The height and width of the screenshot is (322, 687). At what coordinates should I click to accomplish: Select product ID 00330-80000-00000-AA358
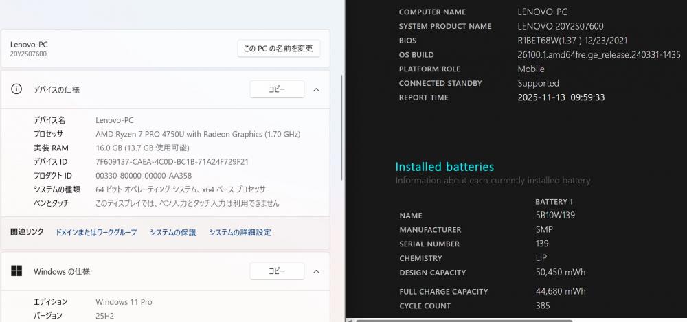coord(144,176)
